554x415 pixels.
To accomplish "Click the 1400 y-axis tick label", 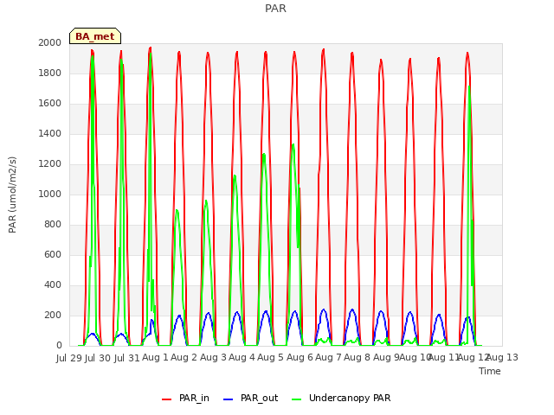I will [50, 134].
